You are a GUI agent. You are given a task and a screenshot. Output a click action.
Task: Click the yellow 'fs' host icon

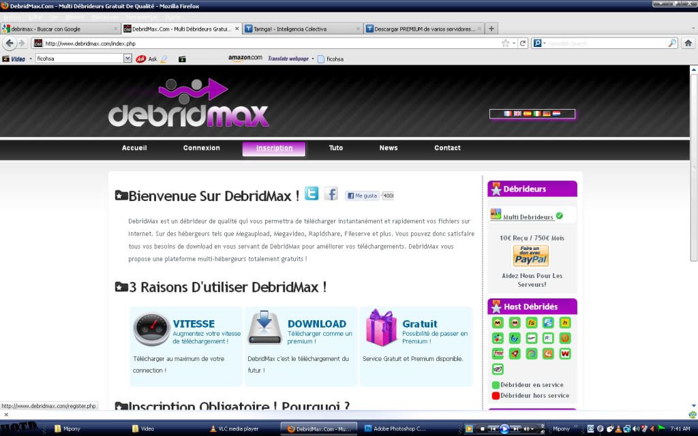(532, 322)
